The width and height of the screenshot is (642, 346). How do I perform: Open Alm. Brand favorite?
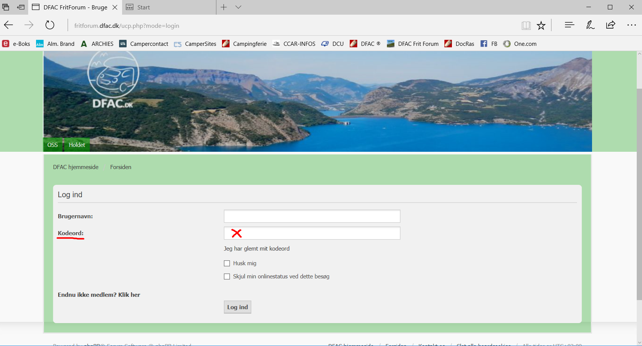click(55, 44)
